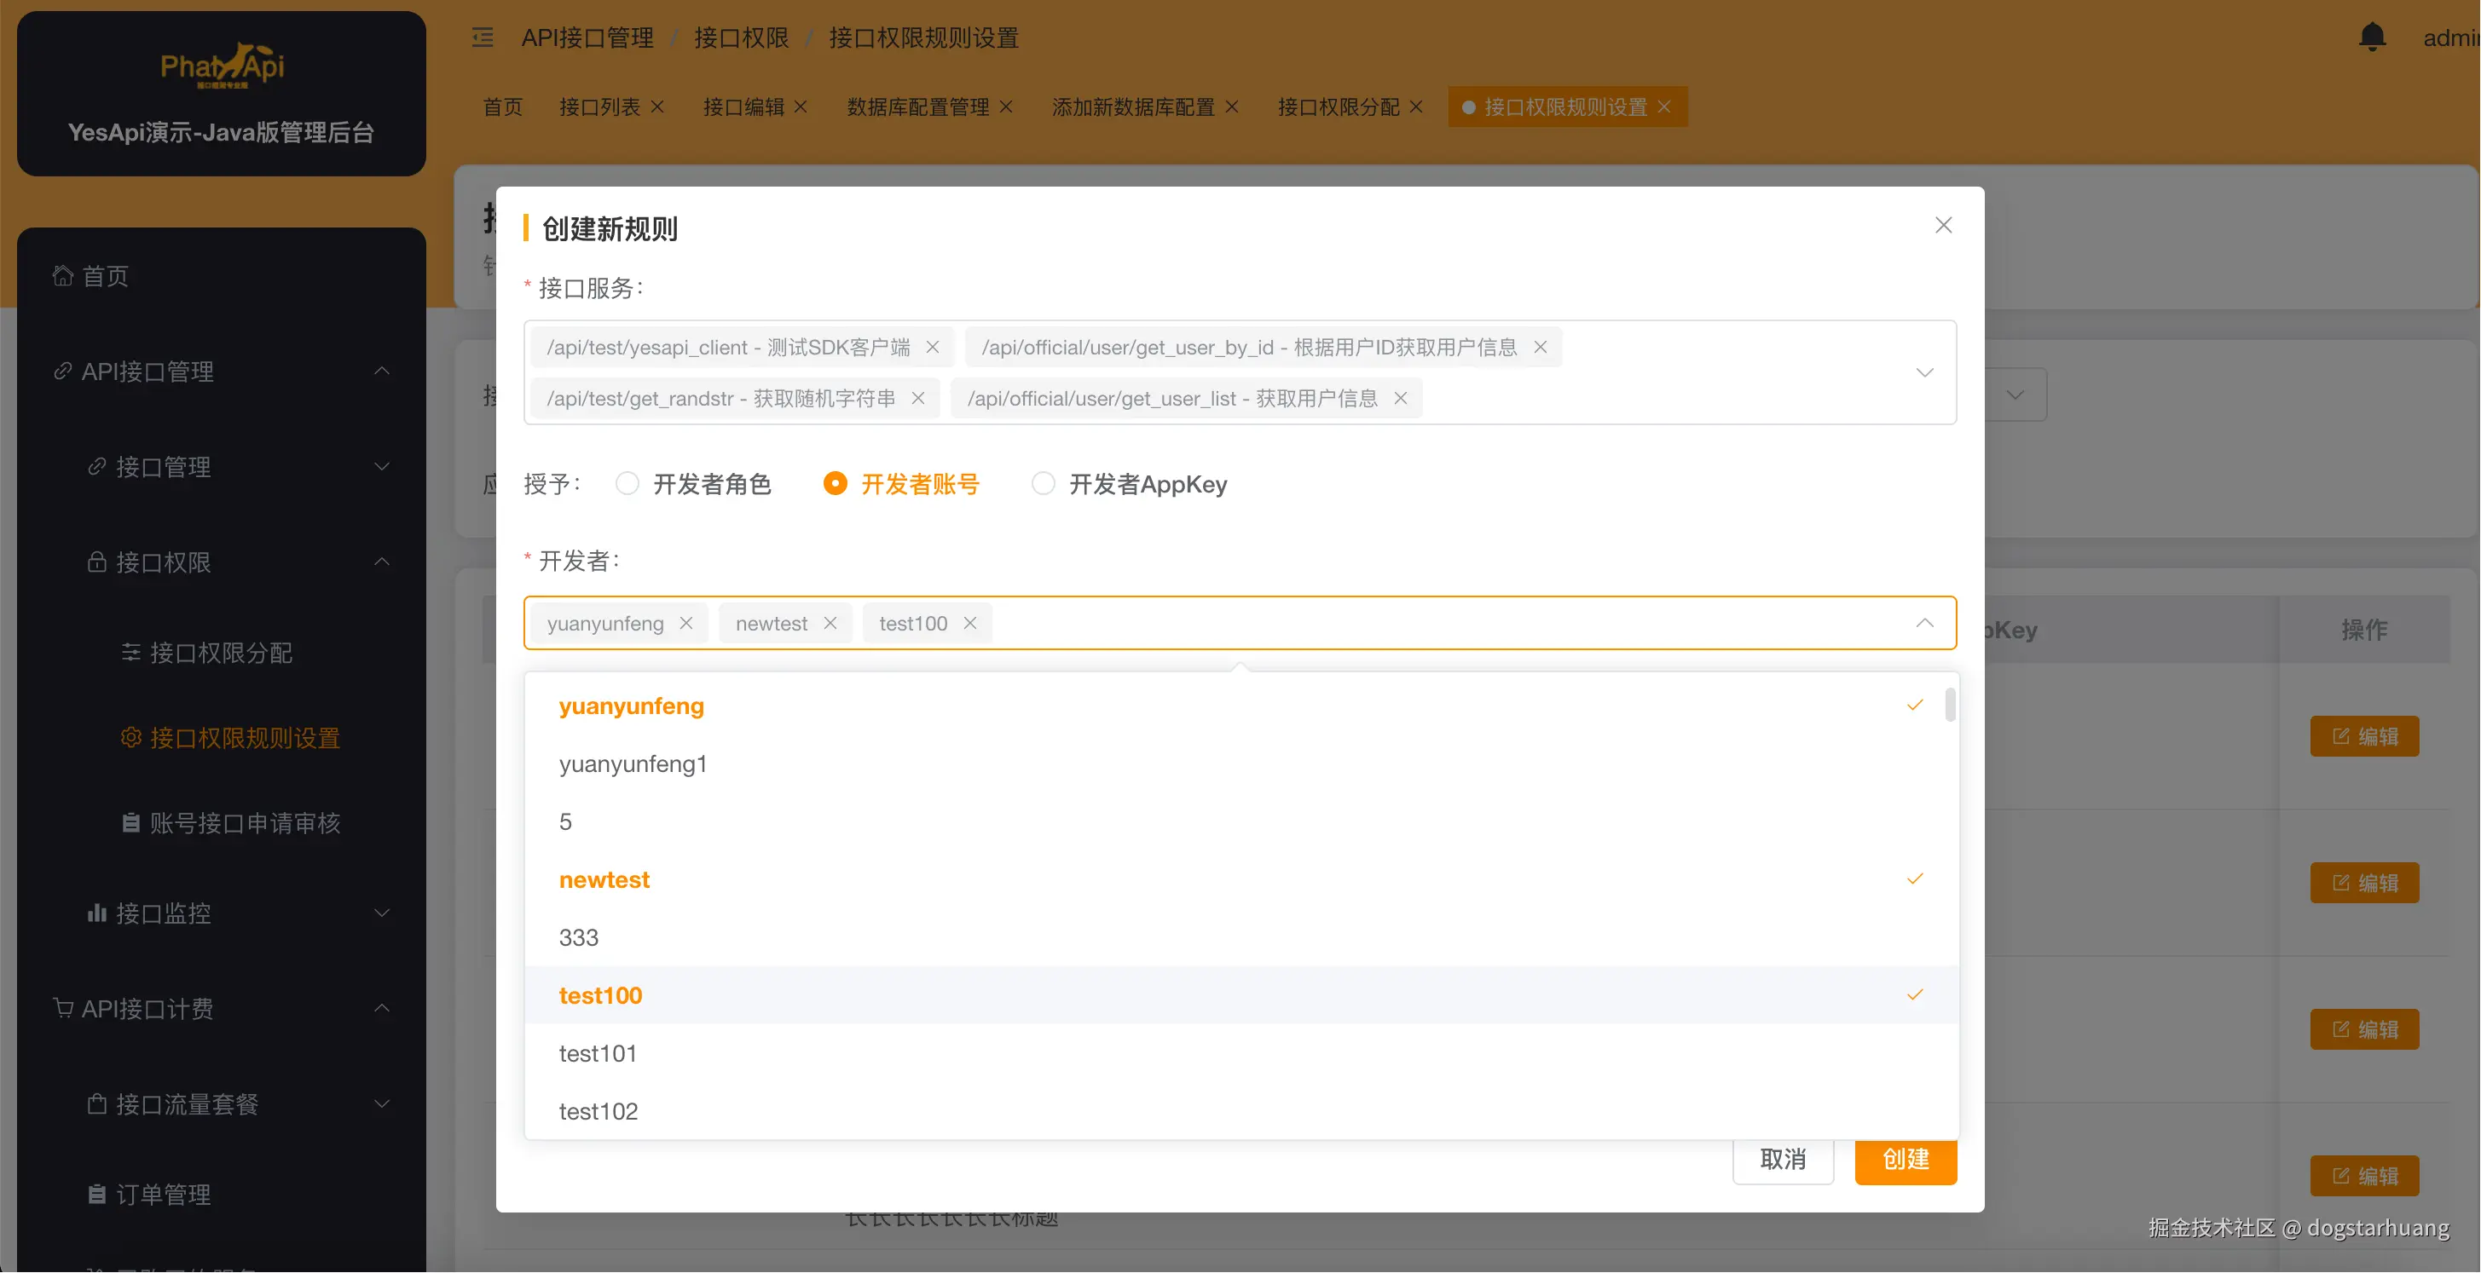This screenshot has height=1273, width=2481.
Task: Remove the get_randstr API service tag
Action: tap(918, 399)
